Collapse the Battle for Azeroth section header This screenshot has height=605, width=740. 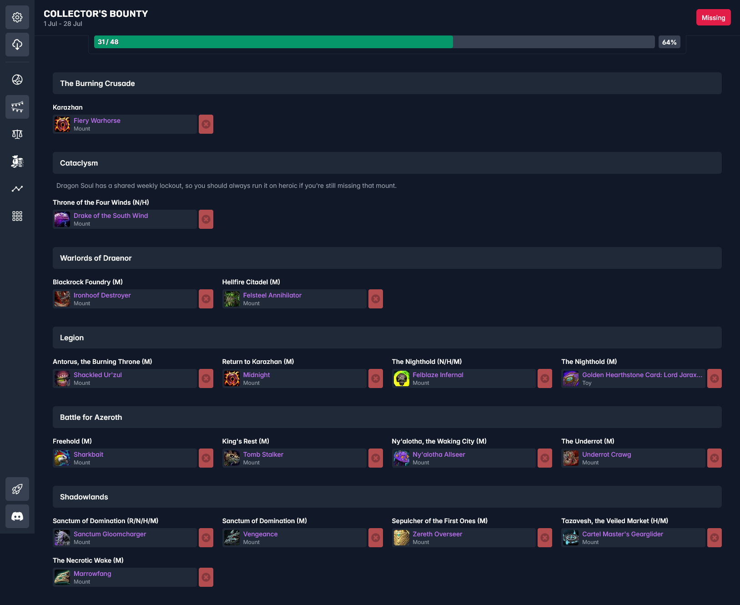tap(387, 417)
